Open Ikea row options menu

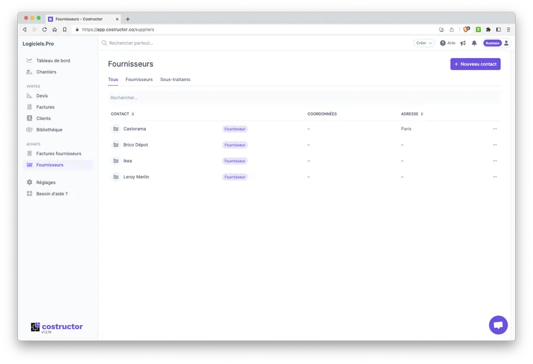(495, 161)
